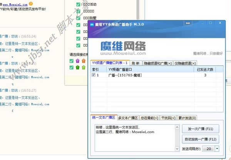Viewport: 231px width, 160px height.
Task: Click the channel list scrollbar in background window
Action: pyautogui.click(x=138, y=10)
